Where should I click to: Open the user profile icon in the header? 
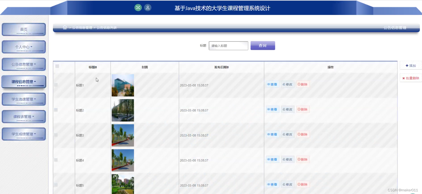click(148, 7)
